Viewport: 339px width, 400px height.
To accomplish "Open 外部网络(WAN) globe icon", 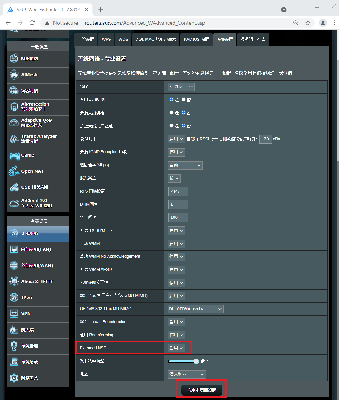I will (14, 265).
